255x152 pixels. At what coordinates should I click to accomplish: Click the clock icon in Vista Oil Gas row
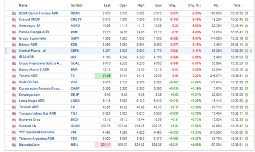coord(246,82)
